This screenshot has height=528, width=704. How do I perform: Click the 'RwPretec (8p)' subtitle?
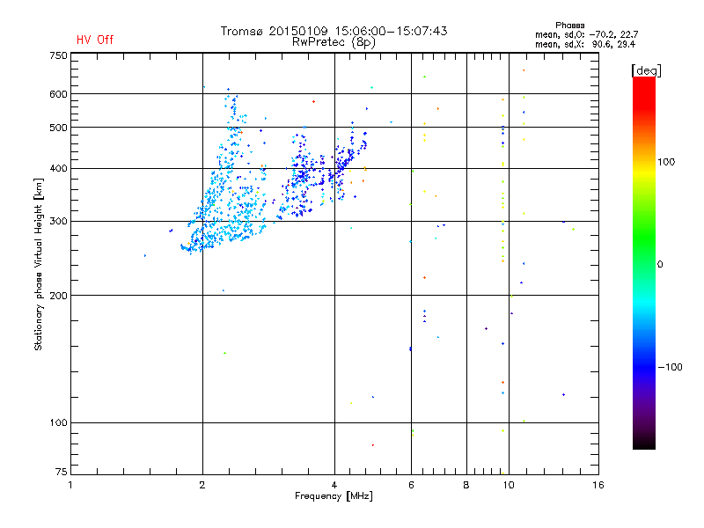point(334,42)
